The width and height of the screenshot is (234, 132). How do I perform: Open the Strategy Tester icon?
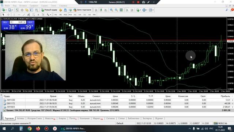[x=37, y=10]
